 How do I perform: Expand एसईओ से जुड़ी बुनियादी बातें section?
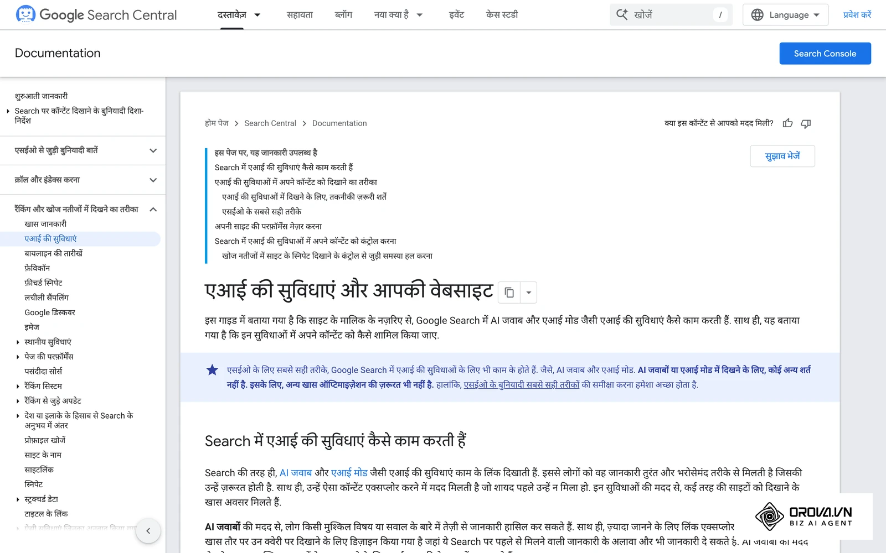click(x=153, y=150)
